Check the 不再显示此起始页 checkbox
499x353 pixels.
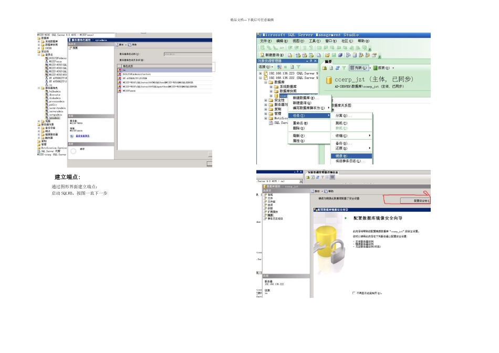point(354,293)
